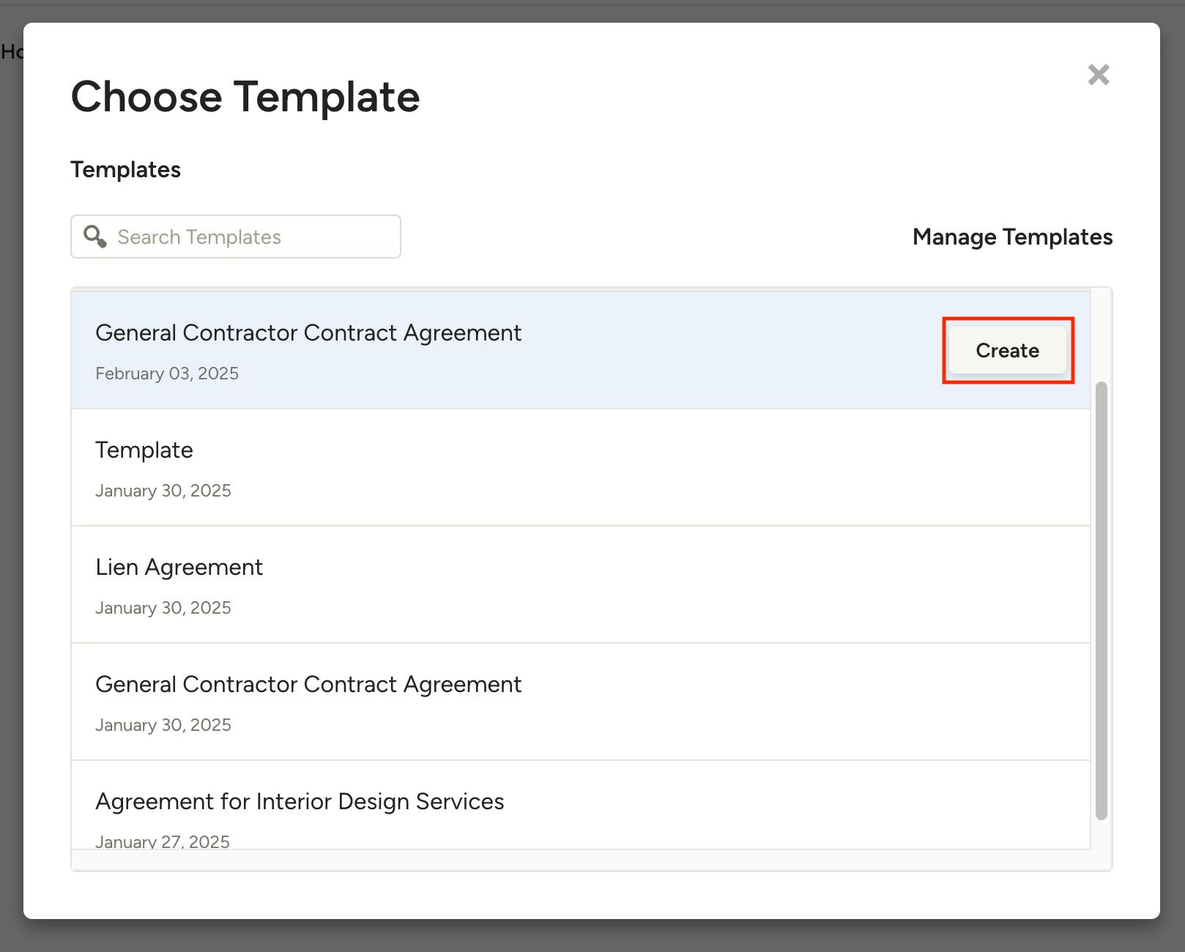Screen dimensions: 1185x952
Task: Select the Lien Agreement template
Action: pyautogui.click(x=179, y=568)
